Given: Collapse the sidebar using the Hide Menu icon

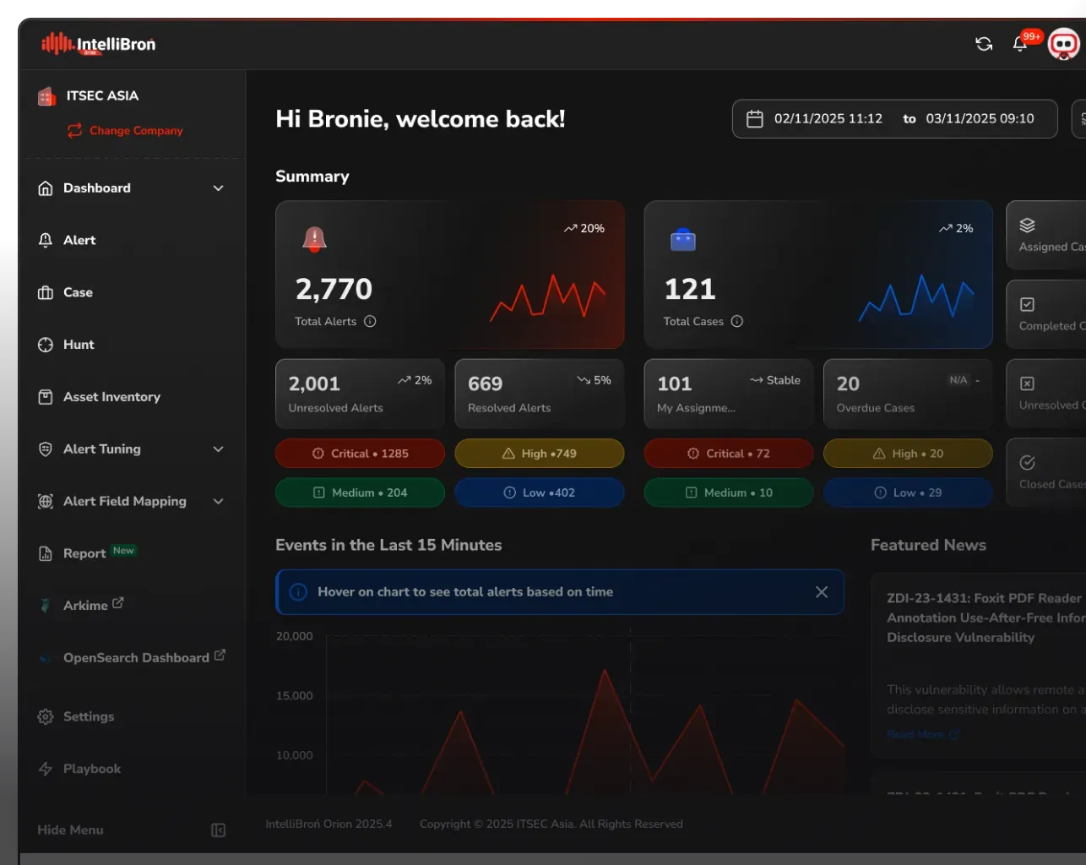Looking at the screenshot, I should 218,830.
